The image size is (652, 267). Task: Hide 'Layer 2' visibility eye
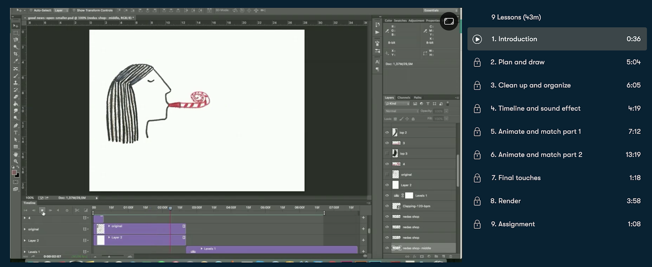click(x=387, y=185)
